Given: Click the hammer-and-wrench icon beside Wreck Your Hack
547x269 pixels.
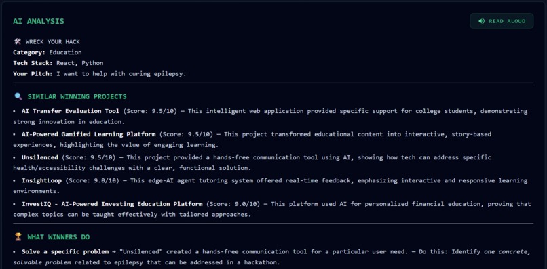Looking at the screenshot, I should pyautogui.click(x=18, y=42).
